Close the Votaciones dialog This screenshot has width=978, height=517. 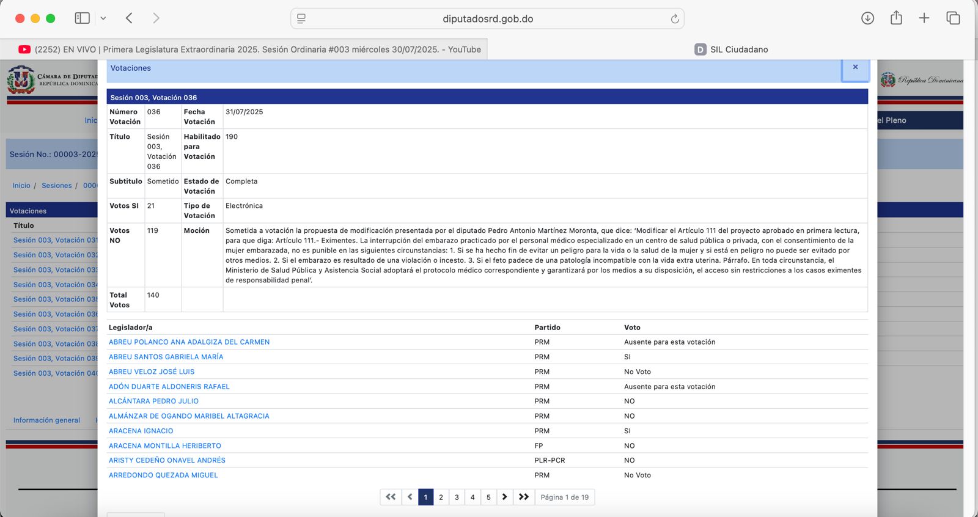coord(855,68)
